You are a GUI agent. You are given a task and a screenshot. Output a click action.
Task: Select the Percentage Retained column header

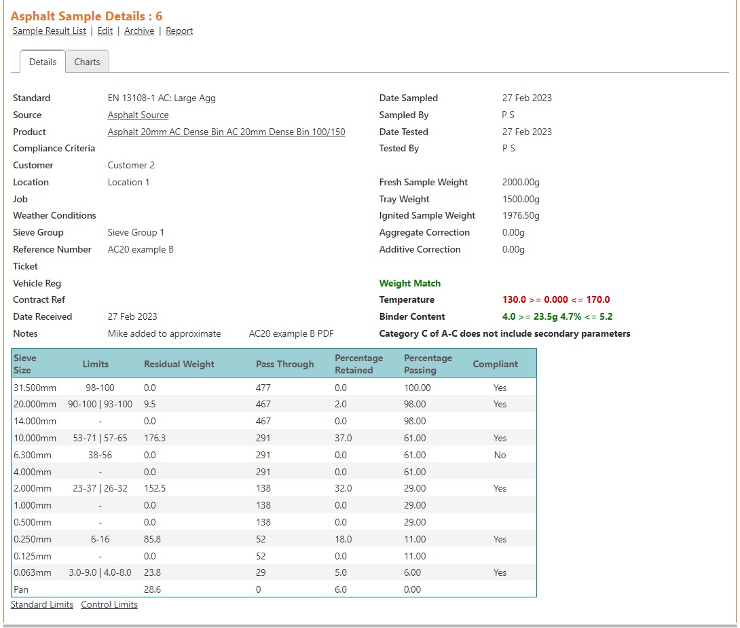[358, 364]
